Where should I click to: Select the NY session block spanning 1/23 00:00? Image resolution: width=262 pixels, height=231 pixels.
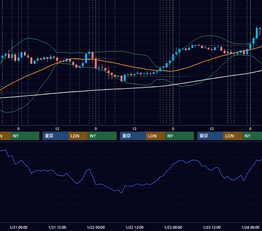point(180,136)
